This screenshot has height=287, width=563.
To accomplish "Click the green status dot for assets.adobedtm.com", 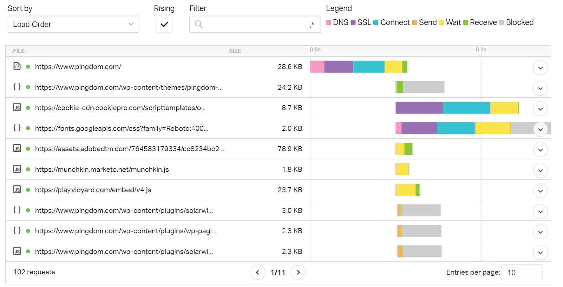I will [x=28, y=149].
